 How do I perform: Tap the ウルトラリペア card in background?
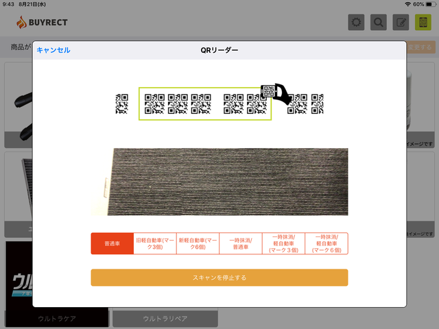click(165, 319)
